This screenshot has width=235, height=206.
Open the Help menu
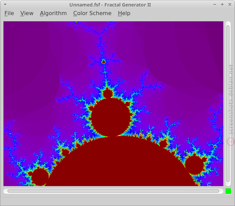(x=124, y=13)
